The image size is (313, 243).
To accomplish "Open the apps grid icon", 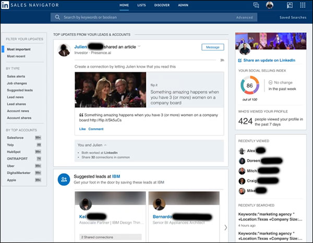I will pos(303,5).
